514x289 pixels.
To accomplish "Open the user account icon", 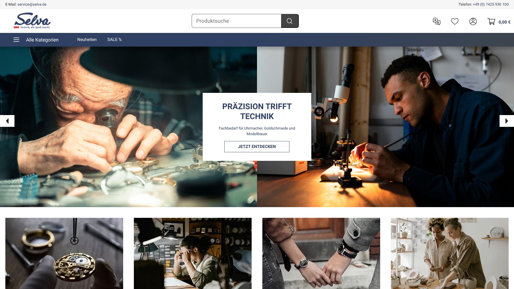I will pos(473,21).
